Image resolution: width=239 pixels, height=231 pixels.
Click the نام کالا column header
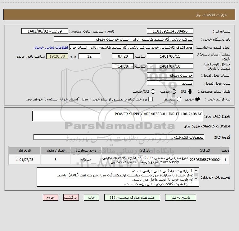(145, 150)
